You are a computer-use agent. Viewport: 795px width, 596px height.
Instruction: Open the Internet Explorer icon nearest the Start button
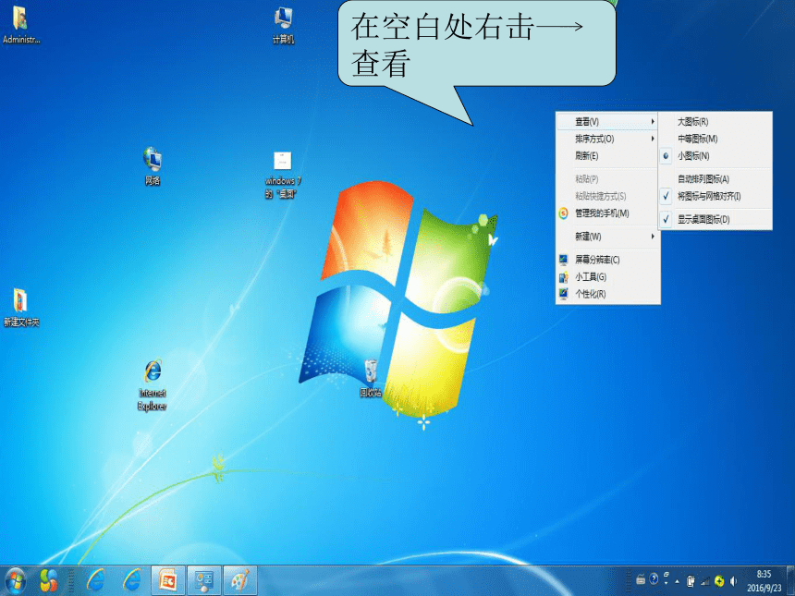95,580
